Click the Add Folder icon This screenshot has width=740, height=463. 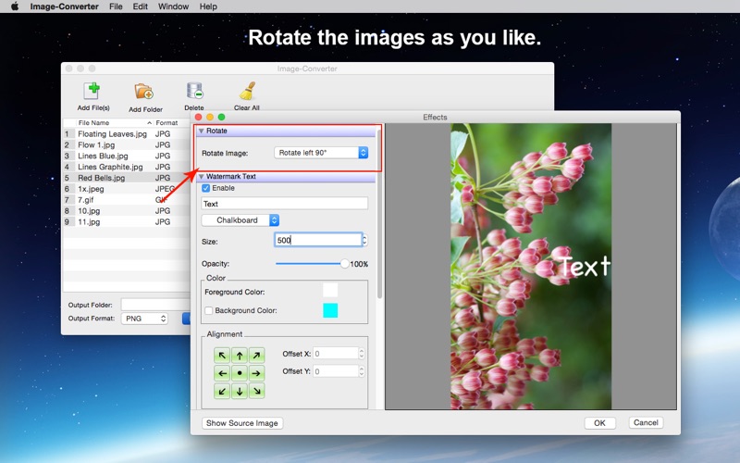click(144, 92)
